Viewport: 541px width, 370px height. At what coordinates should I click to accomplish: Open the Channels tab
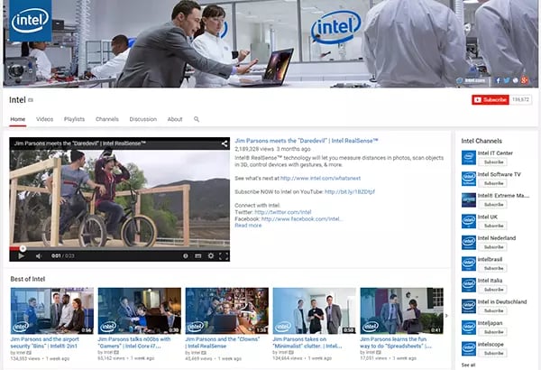tap(107, 119)
